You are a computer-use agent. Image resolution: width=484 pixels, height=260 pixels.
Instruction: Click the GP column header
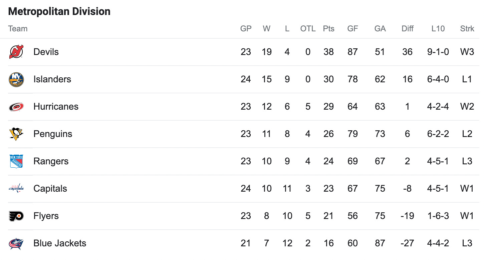click(x=246, y=29)
